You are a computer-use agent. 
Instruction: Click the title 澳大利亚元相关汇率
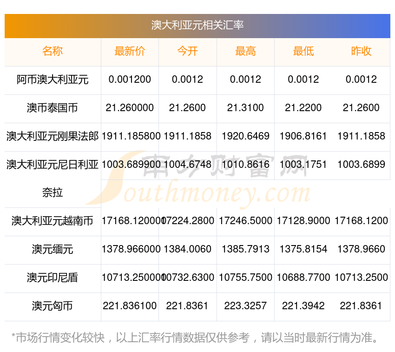coord(197,25)
